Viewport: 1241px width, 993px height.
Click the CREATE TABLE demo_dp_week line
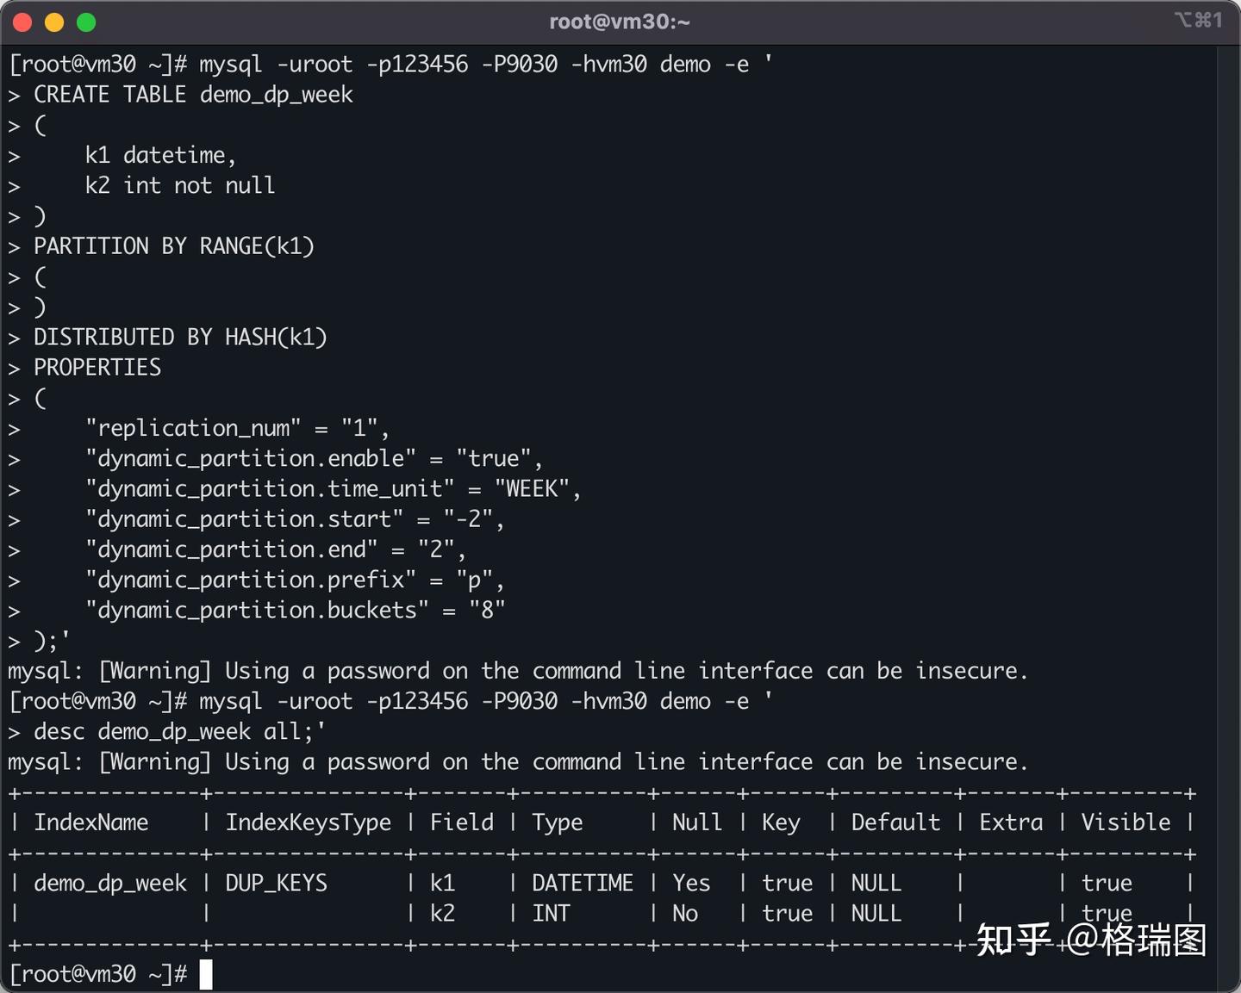point(193,95)
